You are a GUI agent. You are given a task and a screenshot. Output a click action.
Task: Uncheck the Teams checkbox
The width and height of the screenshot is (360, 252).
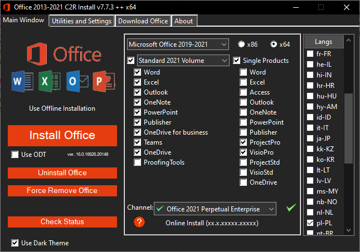138,142
